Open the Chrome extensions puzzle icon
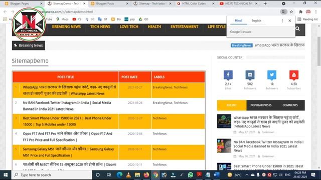The image size is (321, 180). [x=300, y=11]
